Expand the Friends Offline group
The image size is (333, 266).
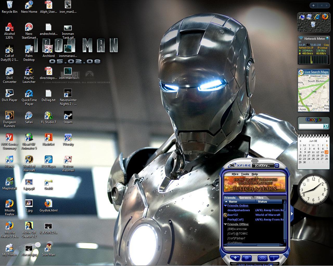pyautogui.click(x=225, y=224)
